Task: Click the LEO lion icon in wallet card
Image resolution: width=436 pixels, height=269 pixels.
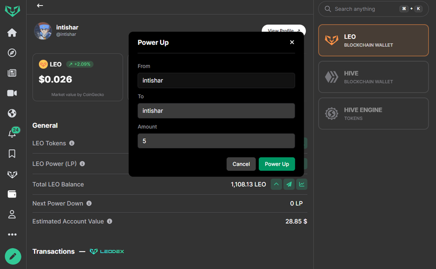Action: point(332,40)
